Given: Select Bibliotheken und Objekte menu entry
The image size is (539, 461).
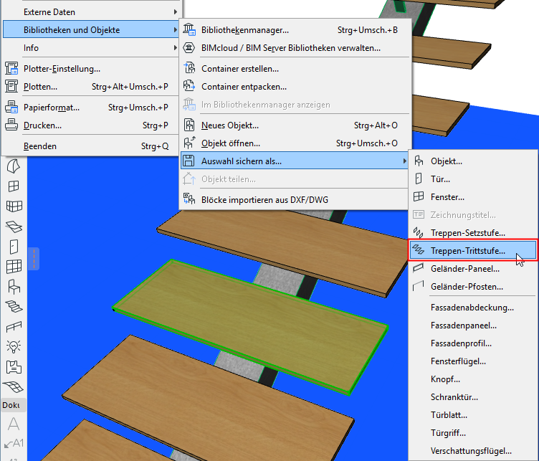Looking at the screenshot, I should (90, 30).
